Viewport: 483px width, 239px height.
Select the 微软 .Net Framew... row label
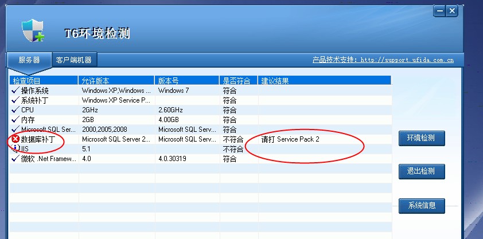tap(48, 159)
